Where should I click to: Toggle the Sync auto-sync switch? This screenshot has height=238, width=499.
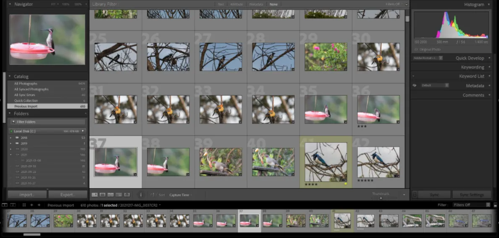coord(415,195)
